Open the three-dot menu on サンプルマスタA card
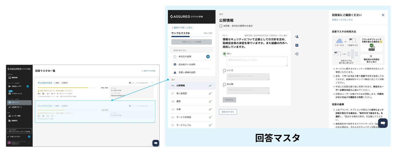 click(x=152, y=83)
